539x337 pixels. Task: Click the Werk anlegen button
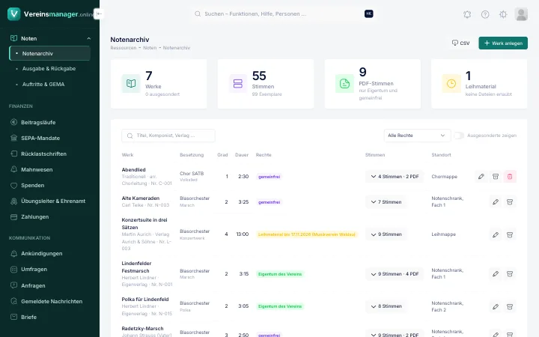[503, 43]
